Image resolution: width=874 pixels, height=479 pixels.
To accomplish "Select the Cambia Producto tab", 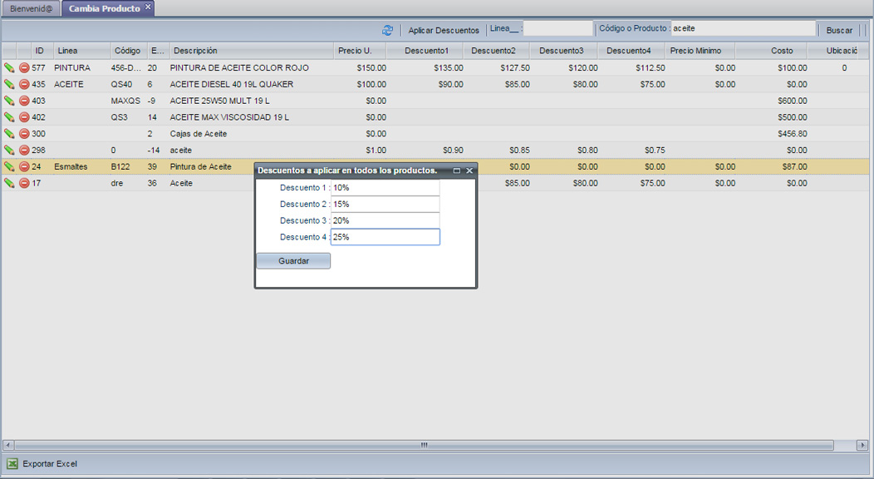I will coord(104,8).
